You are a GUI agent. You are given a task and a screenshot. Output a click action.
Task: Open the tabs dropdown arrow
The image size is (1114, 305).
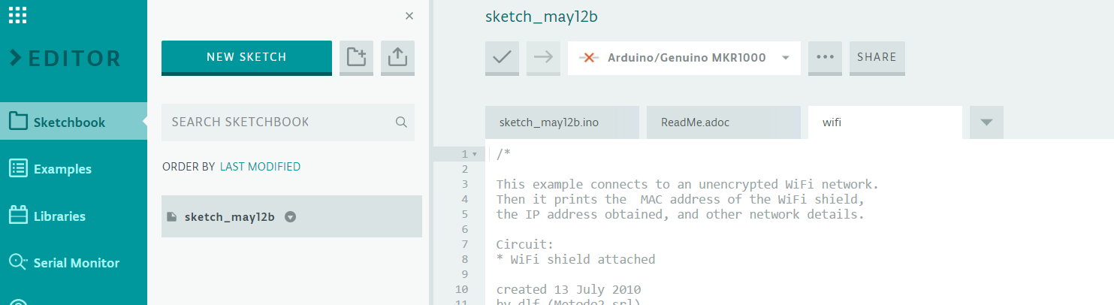pos(986,122)
